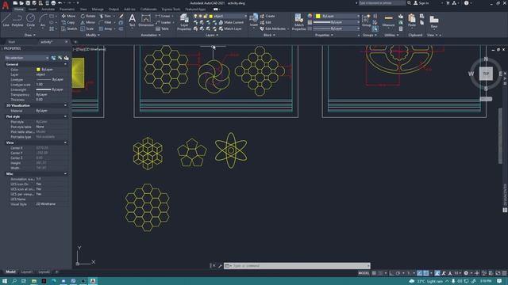This screenshot has height=285, width=508.
Task: Switch to the Manage ribbon tab
Action: [x=98, y=9]
